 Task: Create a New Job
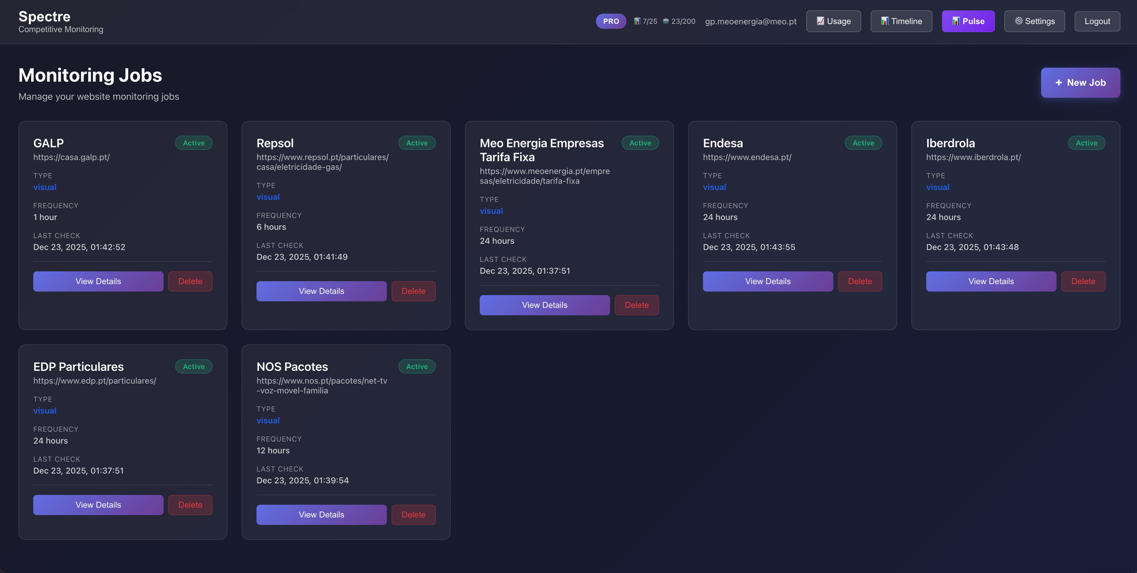click(1081, 83)
